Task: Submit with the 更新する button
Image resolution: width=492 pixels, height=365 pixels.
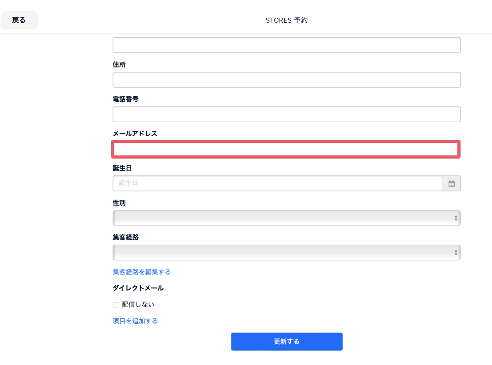Action: pos(287,341)
